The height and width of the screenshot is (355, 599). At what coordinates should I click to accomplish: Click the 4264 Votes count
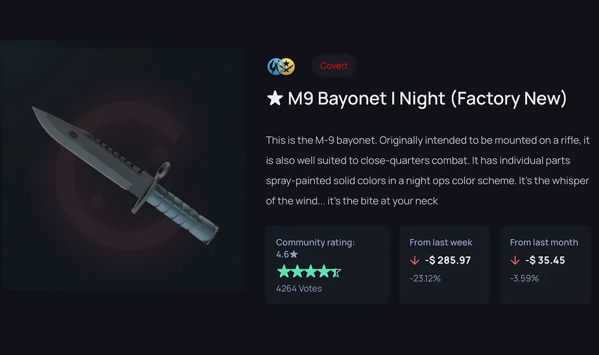click(299, 289)
